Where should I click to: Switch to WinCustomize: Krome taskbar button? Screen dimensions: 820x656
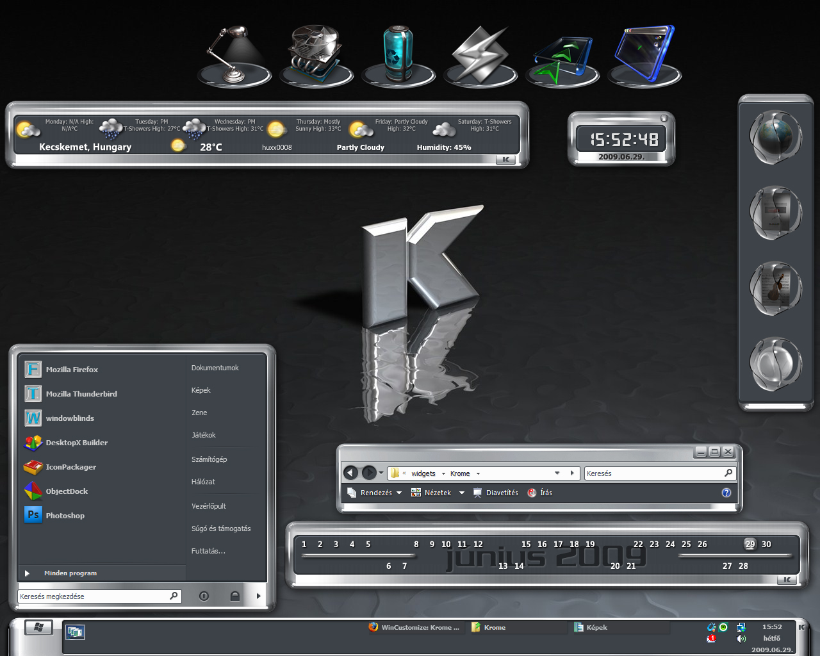click(414, 627)
